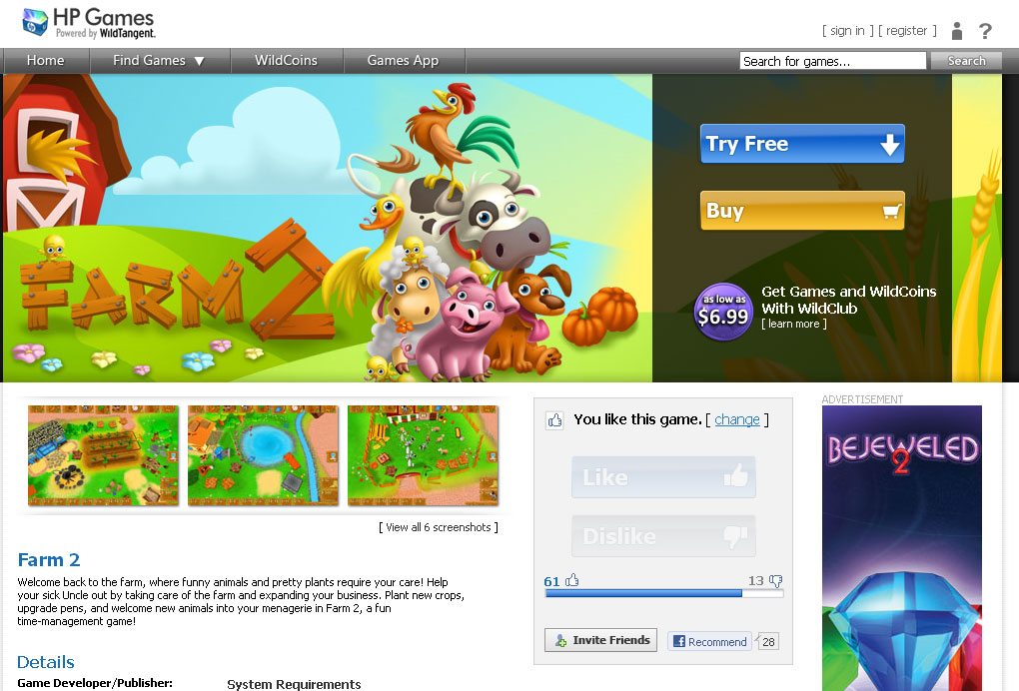Click the Farm 2 banner artwork
Screen dimensions: 1019x691
328,228
